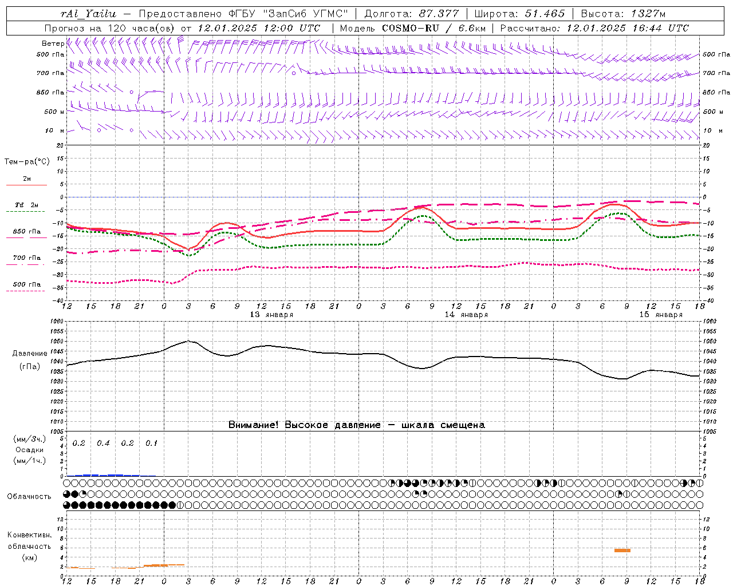Select the longitude value 87.377
The height and width of the screenshot is (586, 733).
pos(439,14)
